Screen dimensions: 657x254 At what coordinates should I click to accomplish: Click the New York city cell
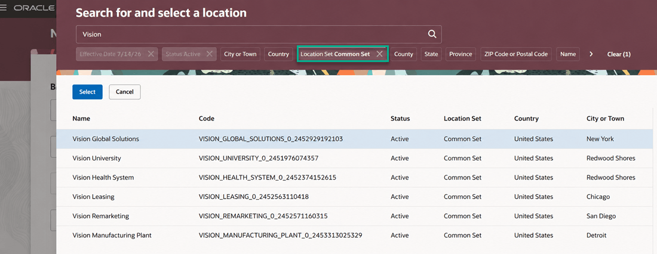[x=600, y=139]
